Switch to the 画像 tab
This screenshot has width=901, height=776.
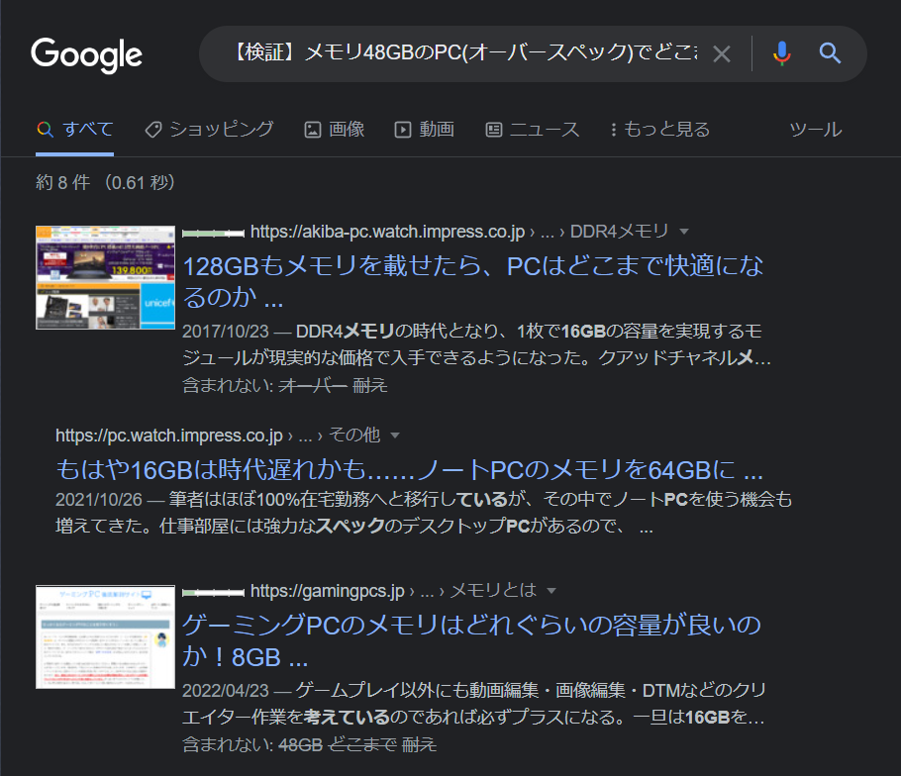tap(335, 129)
